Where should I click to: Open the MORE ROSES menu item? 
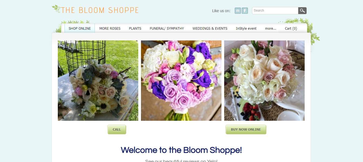point(110,28)
